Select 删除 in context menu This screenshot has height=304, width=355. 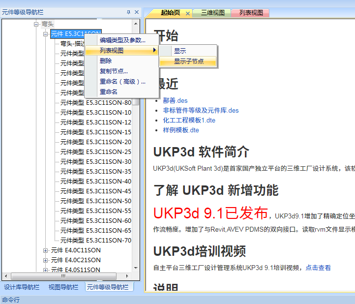click(121, 61)
